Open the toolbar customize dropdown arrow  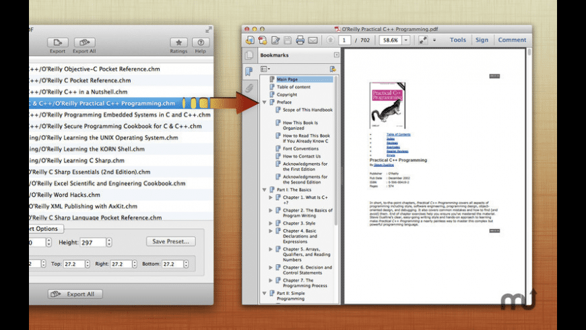pyautogui.click(x=434, y=40)
